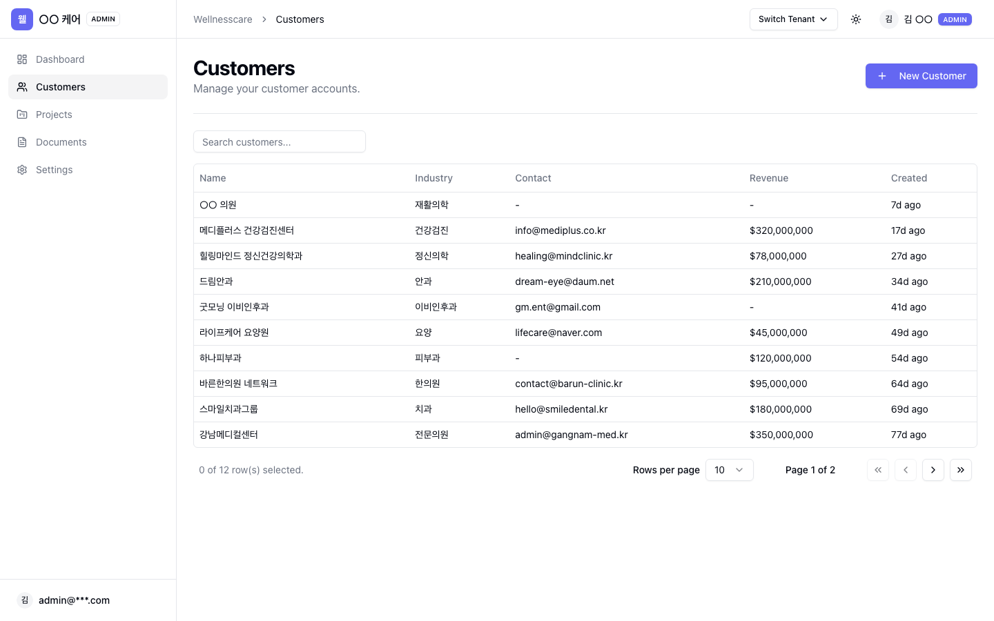This screenshot has width=994, height=621.
Task: Click the purple app logo icon
Action: pos(22,19)
